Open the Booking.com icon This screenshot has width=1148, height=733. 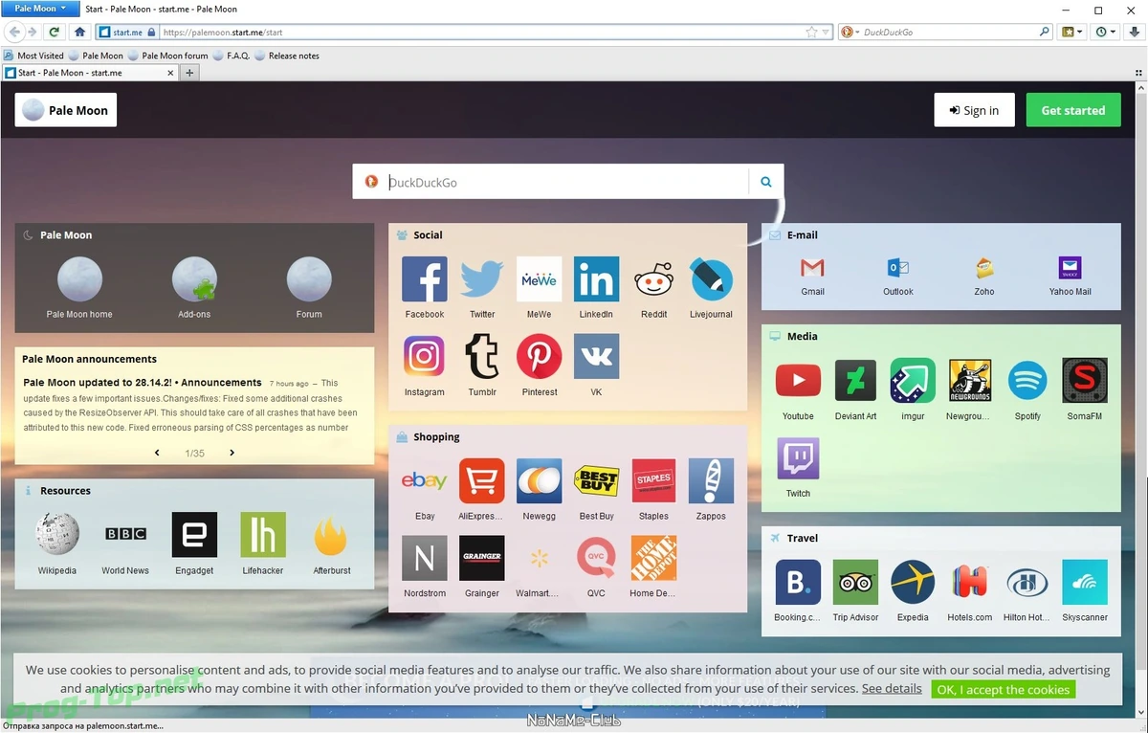pos(798,583)
